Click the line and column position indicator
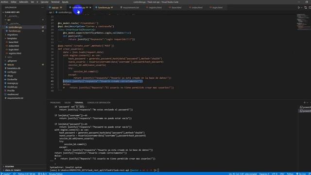Screen dimensions: 311x175 pyautogui.click(x=243, y=174)
